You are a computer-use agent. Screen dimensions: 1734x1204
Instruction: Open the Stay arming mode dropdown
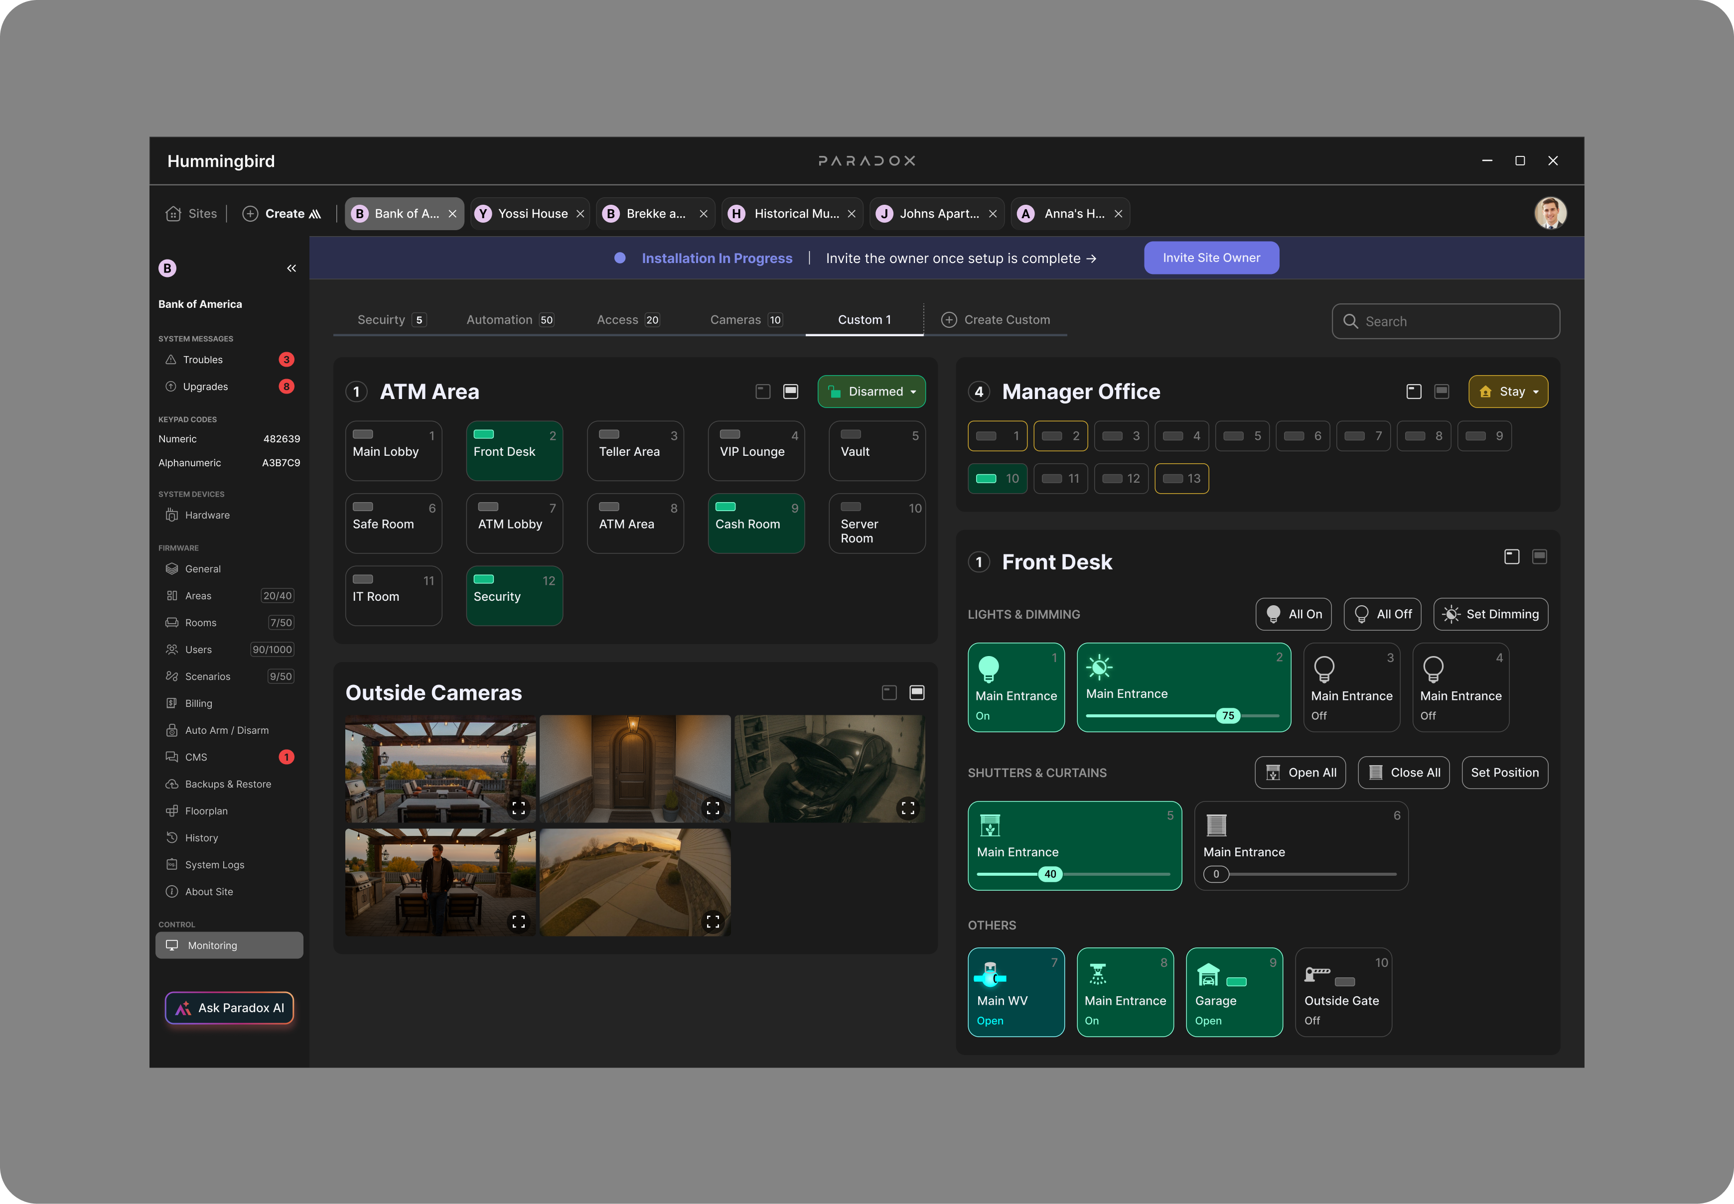pos(1508,392)
